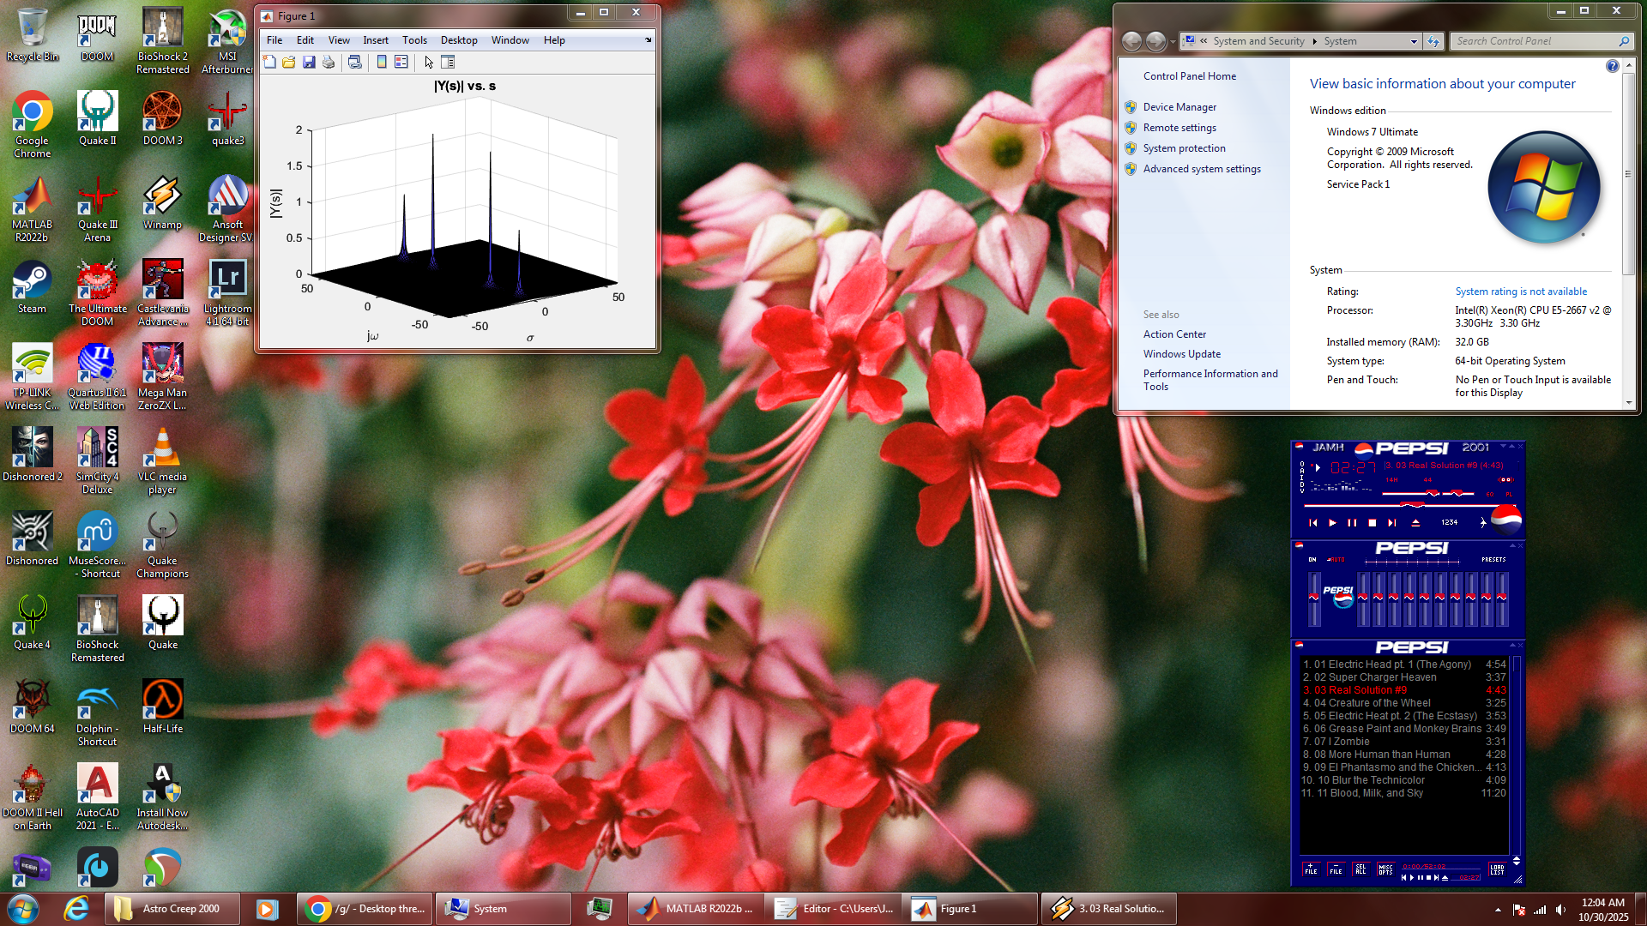Expand the Control Panel address bar dropdown
The height and width of the screenshot is (926, 1647).
1414,41
